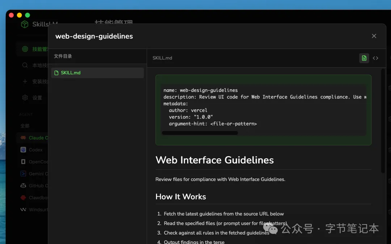Click the Clawdbot red icon
Screen dimensions: 391x244
pos(23,197)
